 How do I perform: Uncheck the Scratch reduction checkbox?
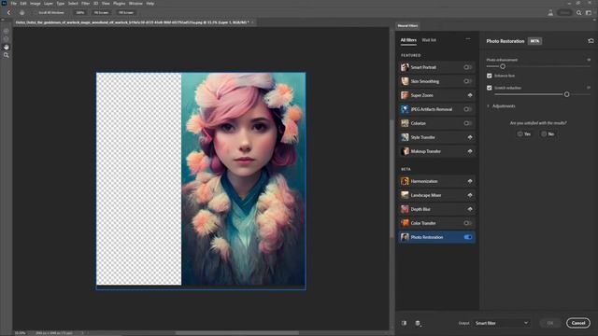[490, 88]
